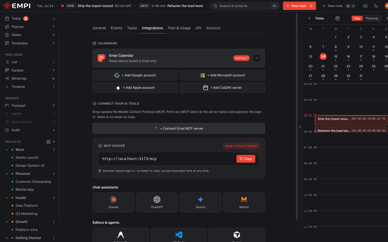The width and height of the screenshot is (388, 242).
Task: Click the MCP server URL text
Action: click(129, 159)
